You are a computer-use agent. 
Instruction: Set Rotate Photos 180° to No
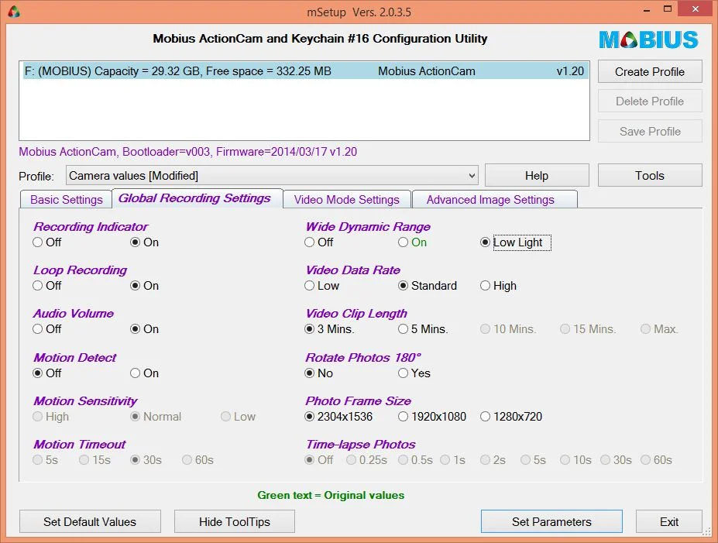[319, 373]
